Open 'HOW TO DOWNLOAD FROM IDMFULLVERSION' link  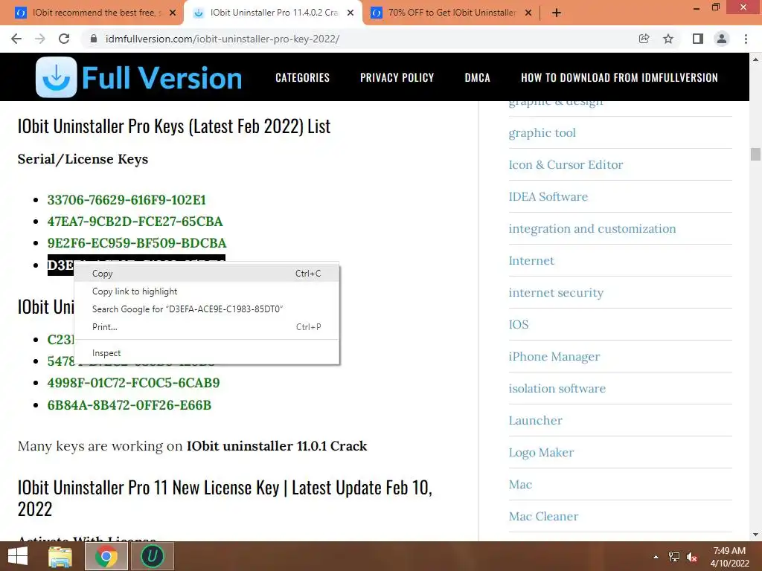pos(619,77)
